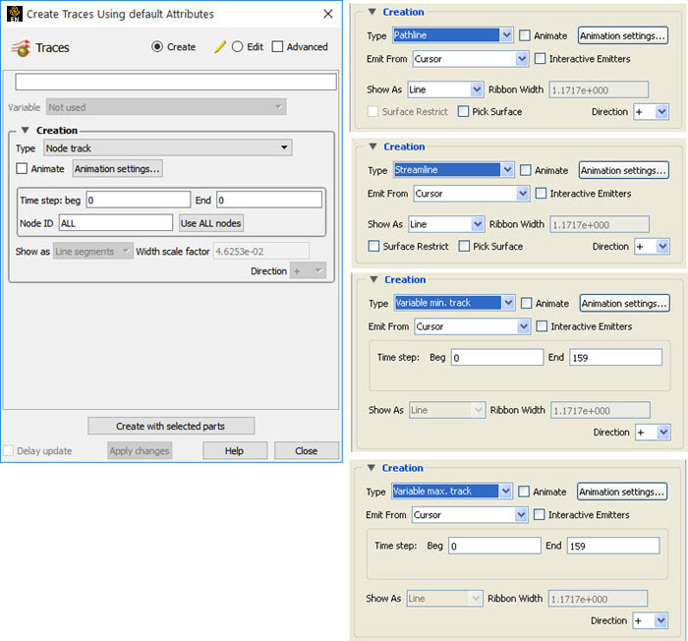
Task: Click the Close button at dialog bottom
Action: pos(307,451)
